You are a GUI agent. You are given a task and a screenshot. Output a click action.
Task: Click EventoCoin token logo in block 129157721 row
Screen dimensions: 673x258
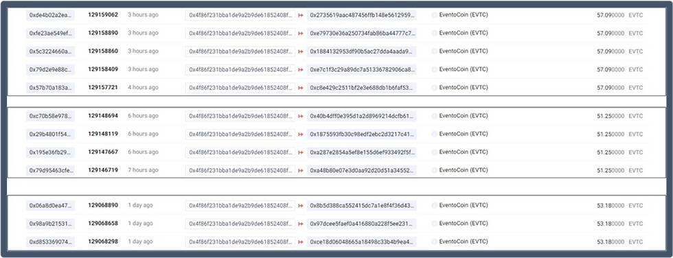click(x=434, y=88)
